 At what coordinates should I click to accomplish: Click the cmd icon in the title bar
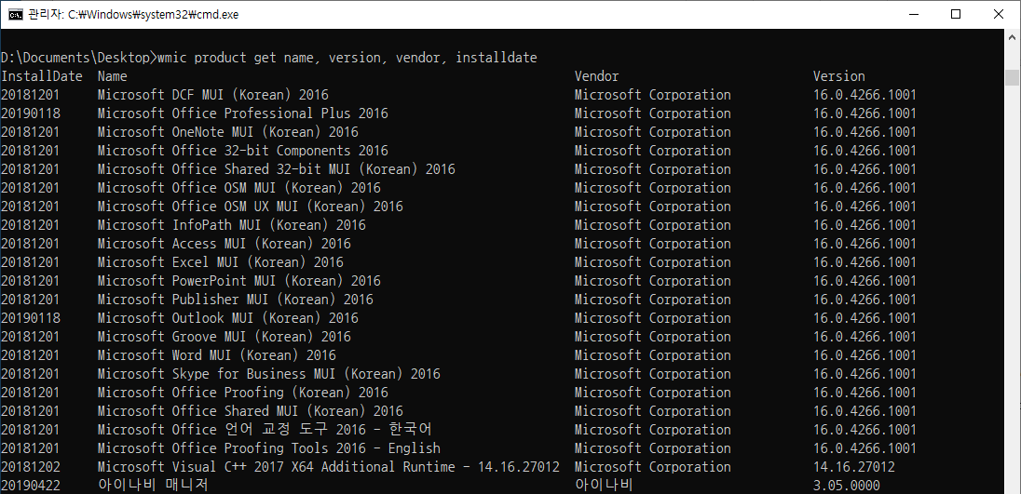[x=15, y=14]
